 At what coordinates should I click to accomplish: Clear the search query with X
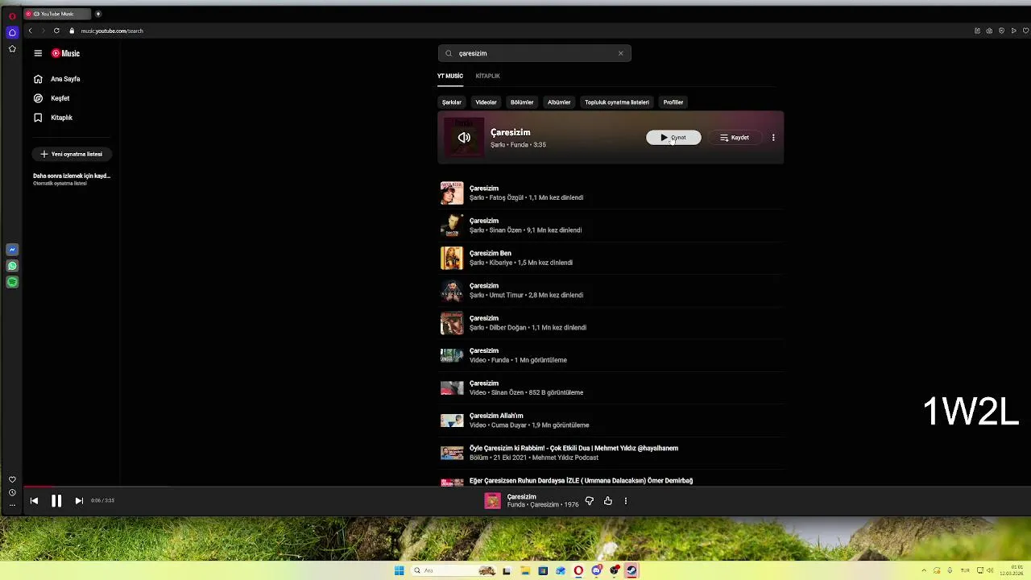click(620, 53)
